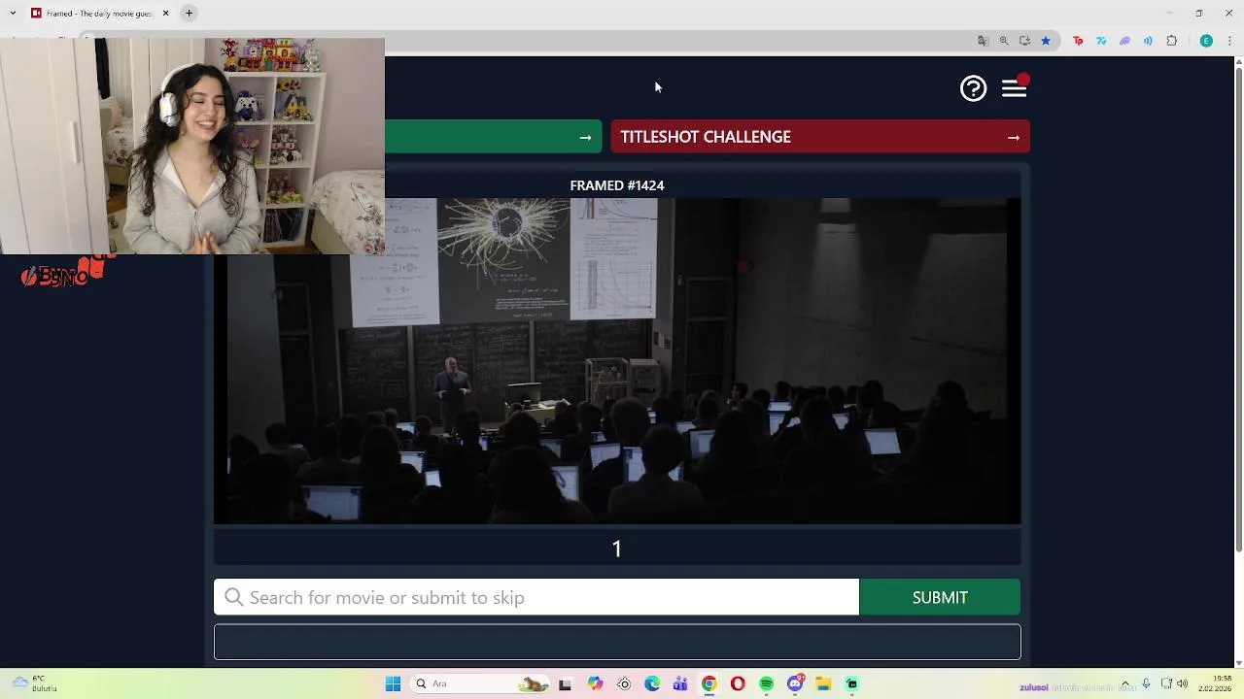Image resolution: width=1244 pixels, height=699 pixels.
Task: Open Task View on the taskbar
Action: coord(565,684)
